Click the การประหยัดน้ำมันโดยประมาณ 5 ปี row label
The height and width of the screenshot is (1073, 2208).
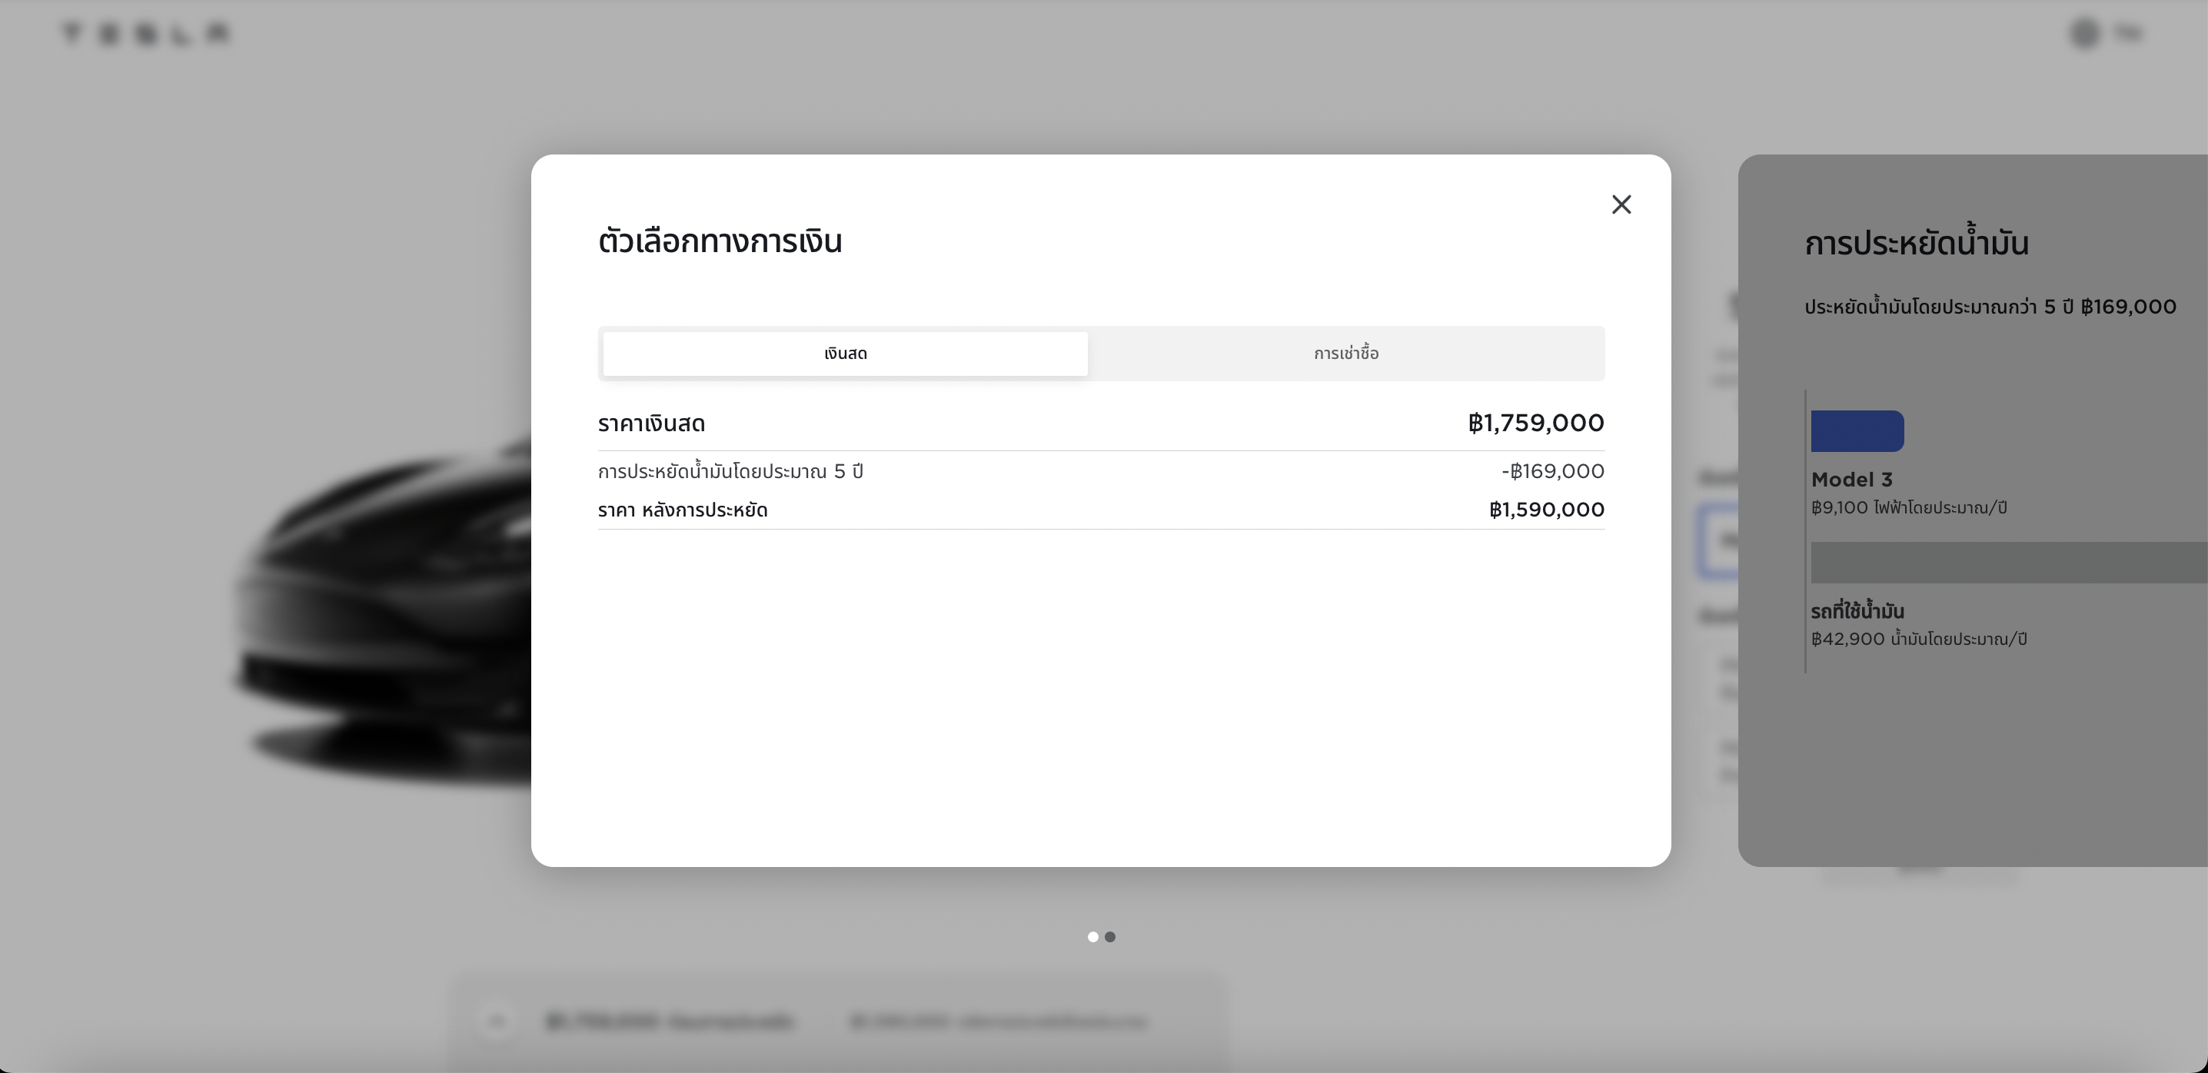coord(730,470)
